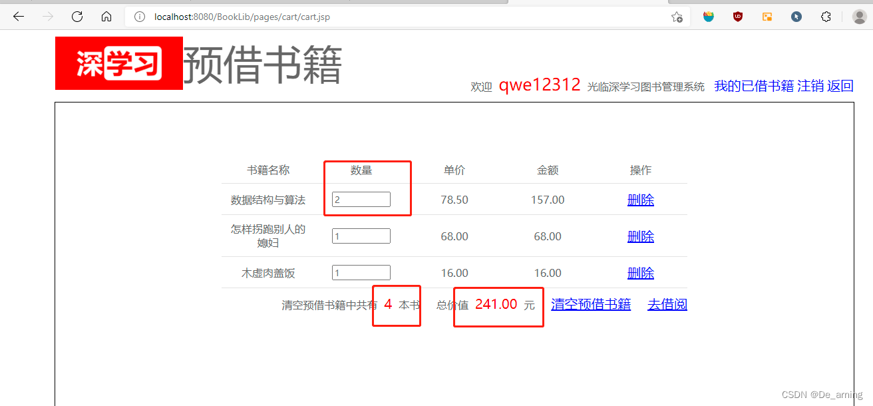
Task: Click 单价 column header
Action: click(454, 170)
